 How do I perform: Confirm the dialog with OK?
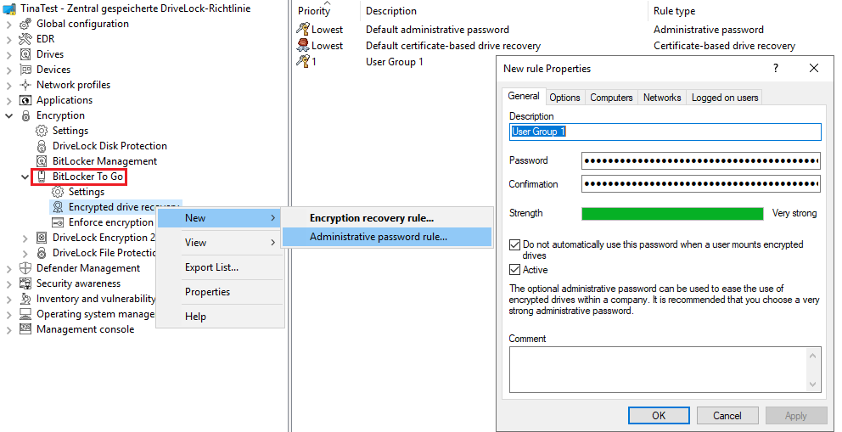click(659, 415)
